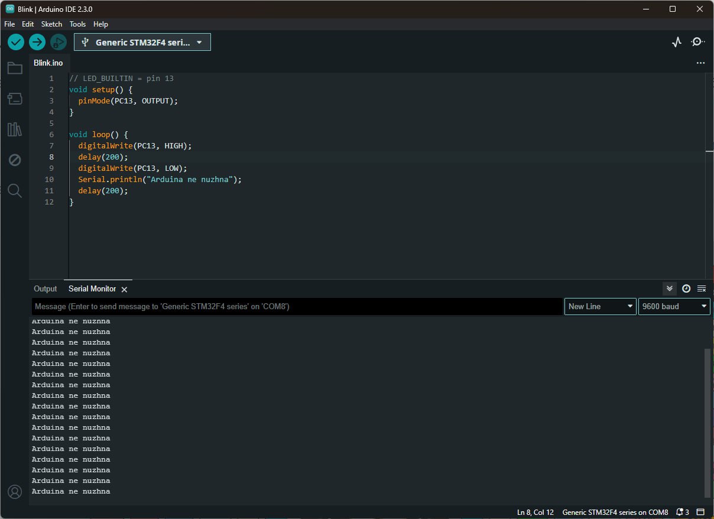
Task: Click the pinMode(PC13, OUTPUT) line
Action: (128, 100)
